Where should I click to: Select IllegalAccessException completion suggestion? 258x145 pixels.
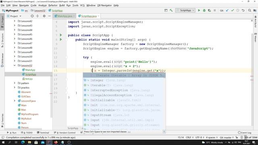tap(124, 95)
